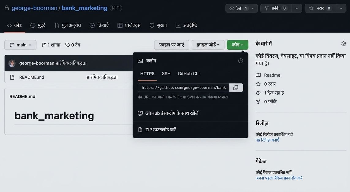This screenshot has width=350, height=192.
Task: Click the bank_marketing README heading
Action: point(54,116)
